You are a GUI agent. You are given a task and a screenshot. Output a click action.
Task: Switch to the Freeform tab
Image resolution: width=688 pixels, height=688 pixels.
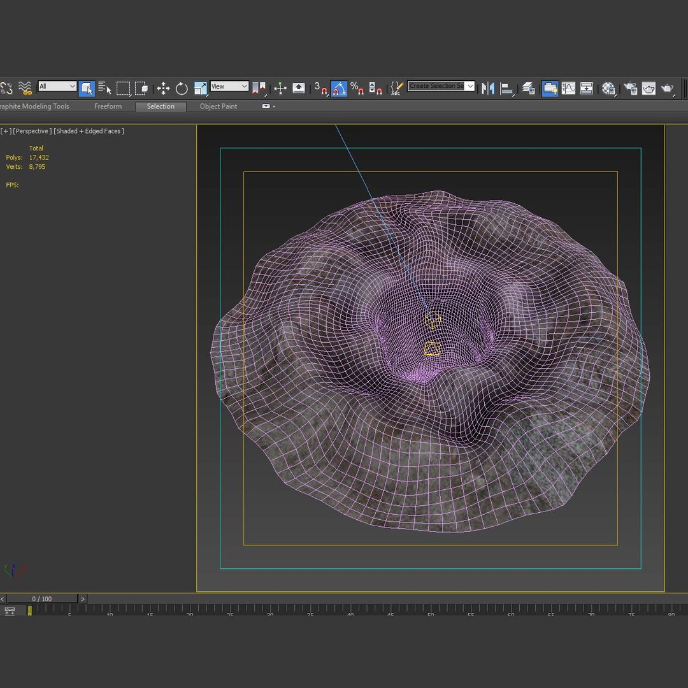click(x=108, y=106)
